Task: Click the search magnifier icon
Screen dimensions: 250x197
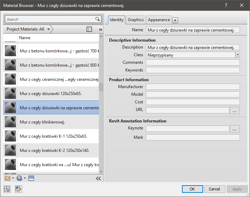Action: [98, 19]
